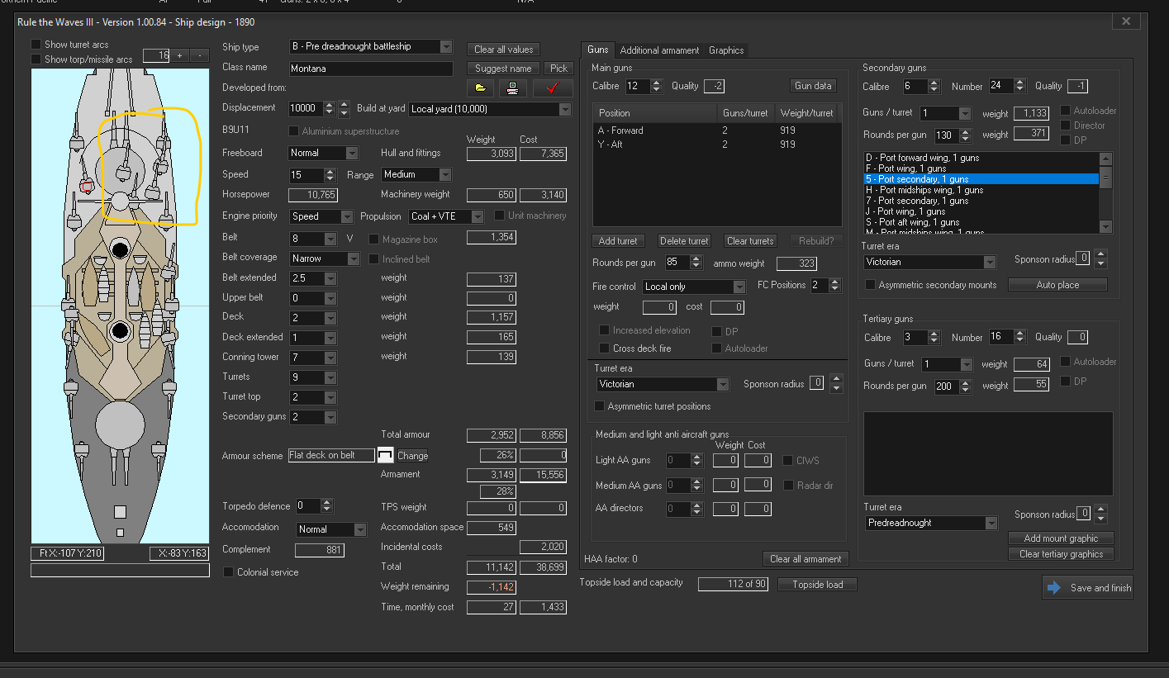Click the armour scheme diagram icon
1169x678 pixels.
pyautogui.click(x=386, y=455)
